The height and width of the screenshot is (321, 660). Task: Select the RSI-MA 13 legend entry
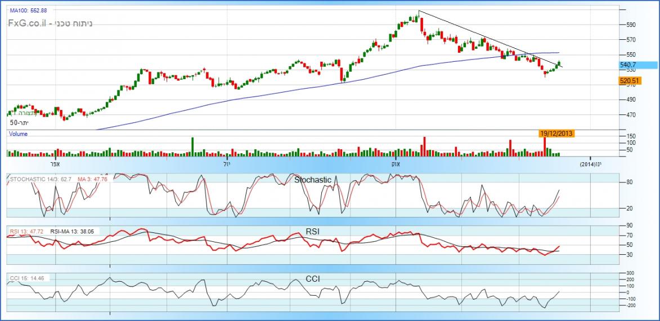pyautogui.click(x=75, y=231)
